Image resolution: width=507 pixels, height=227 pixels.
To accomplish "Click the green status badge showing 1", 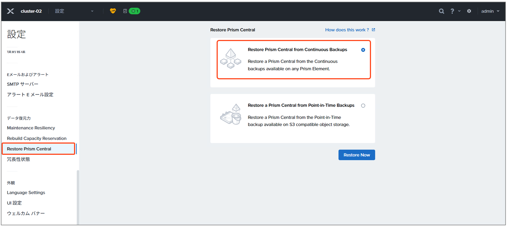I will 134,11.
